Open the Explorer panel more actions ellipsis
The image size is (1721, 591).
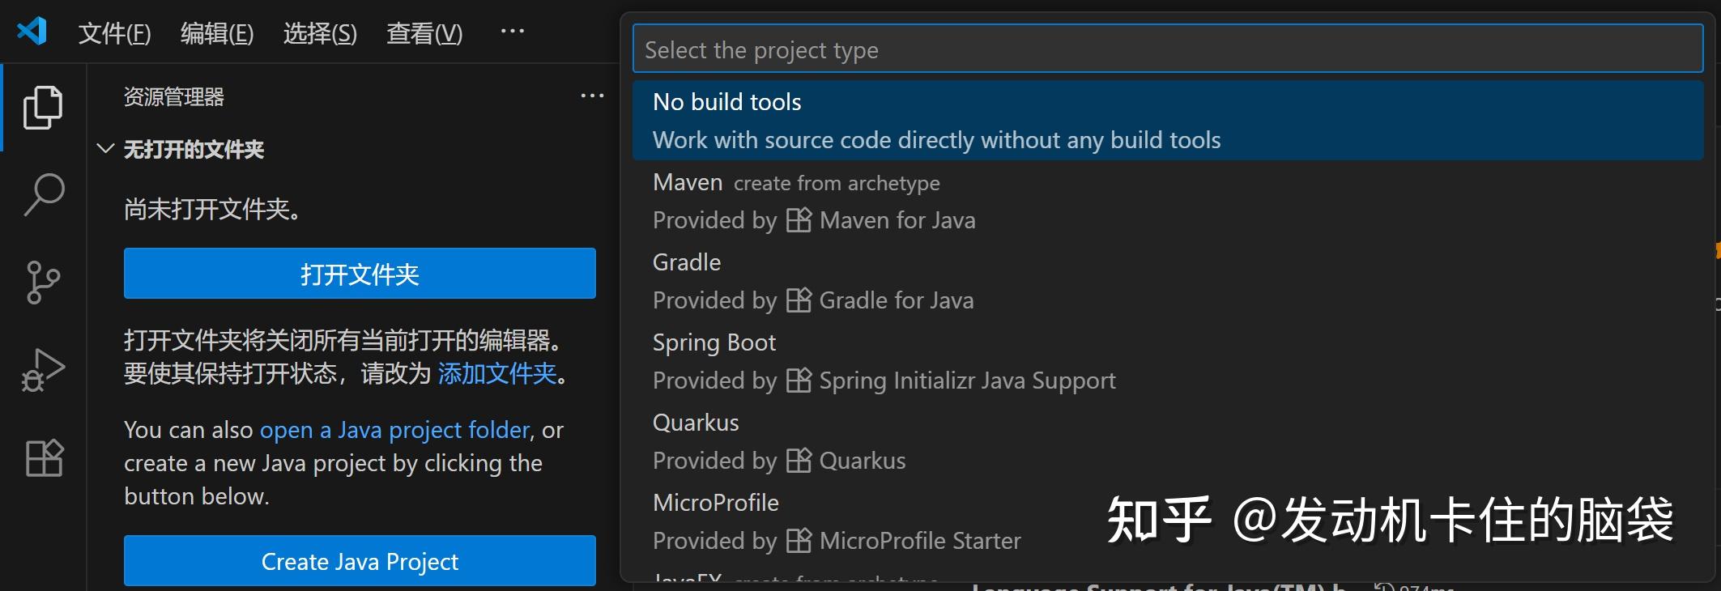[x=592, y=96]
